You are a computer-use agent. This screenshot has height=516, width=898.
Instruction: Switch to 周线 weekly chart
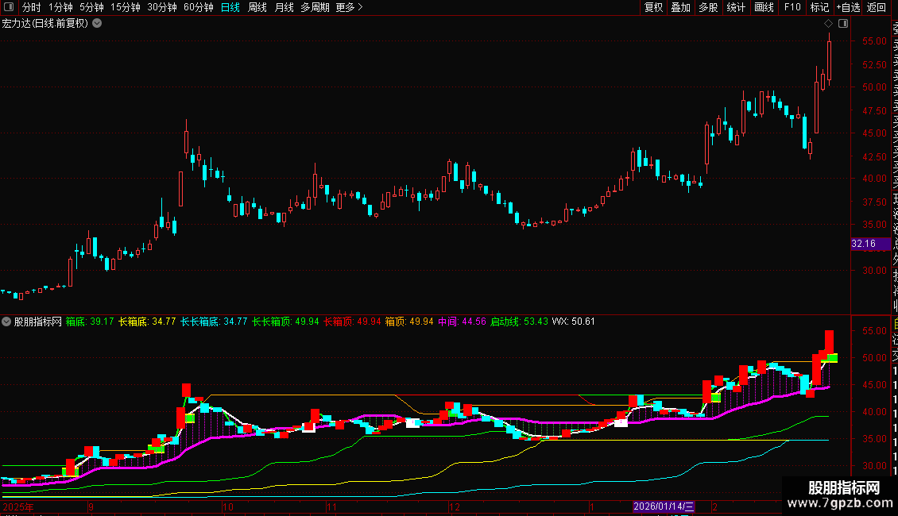(257, 8)
